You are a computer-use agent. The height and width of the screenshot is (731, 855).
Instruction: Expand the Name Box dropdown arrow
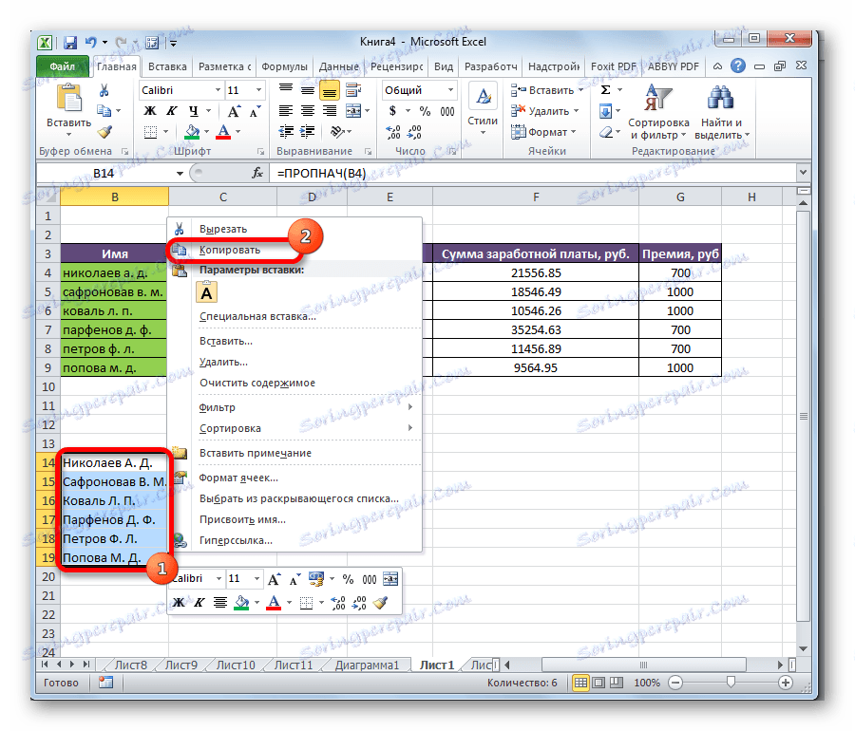pyautogui.click(x=180, y=174)
